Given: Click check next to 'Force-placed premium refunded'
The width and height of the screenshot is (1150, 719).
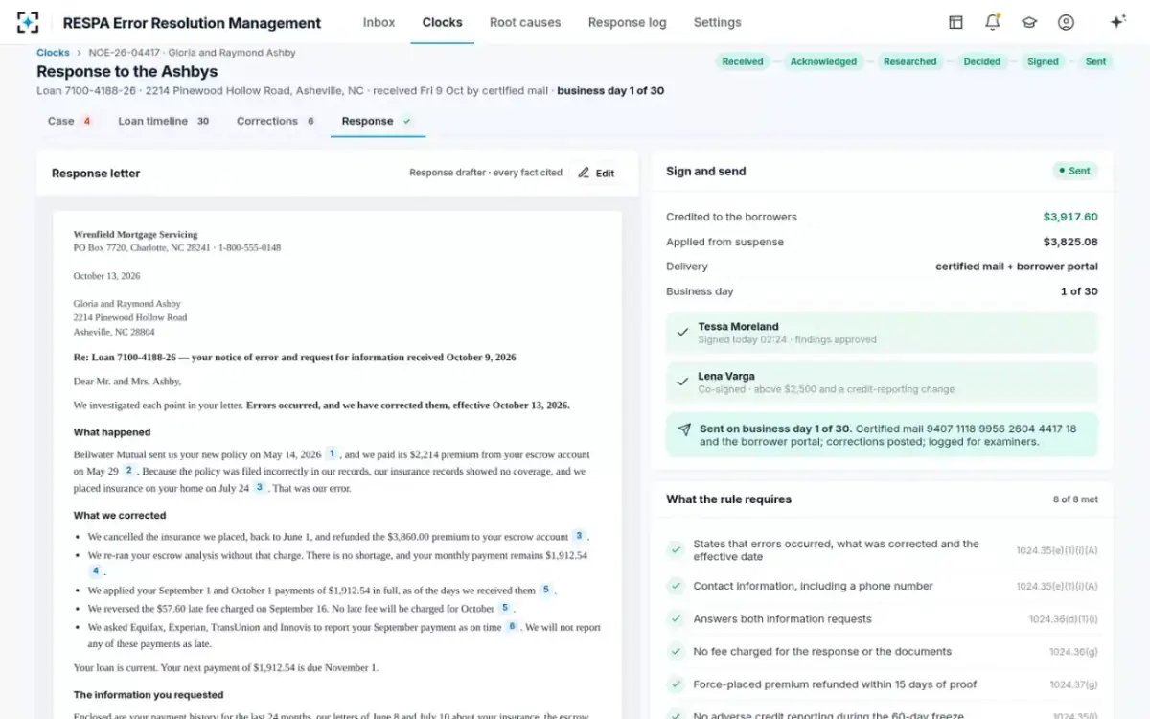Looking at the screenshot, I should tap(676, 684).
